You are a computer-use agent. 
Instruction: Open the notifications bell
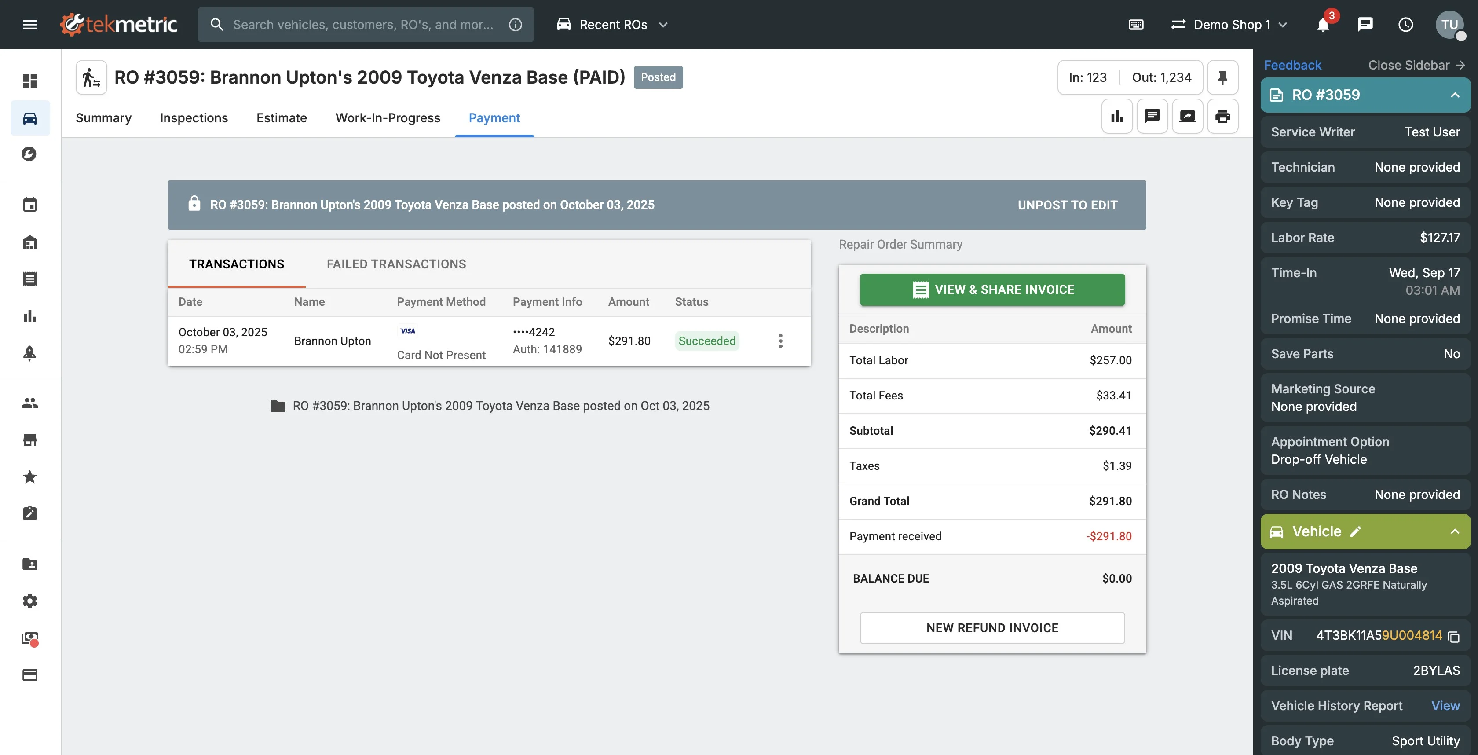pyautogui.click(x=1323, y=25)
